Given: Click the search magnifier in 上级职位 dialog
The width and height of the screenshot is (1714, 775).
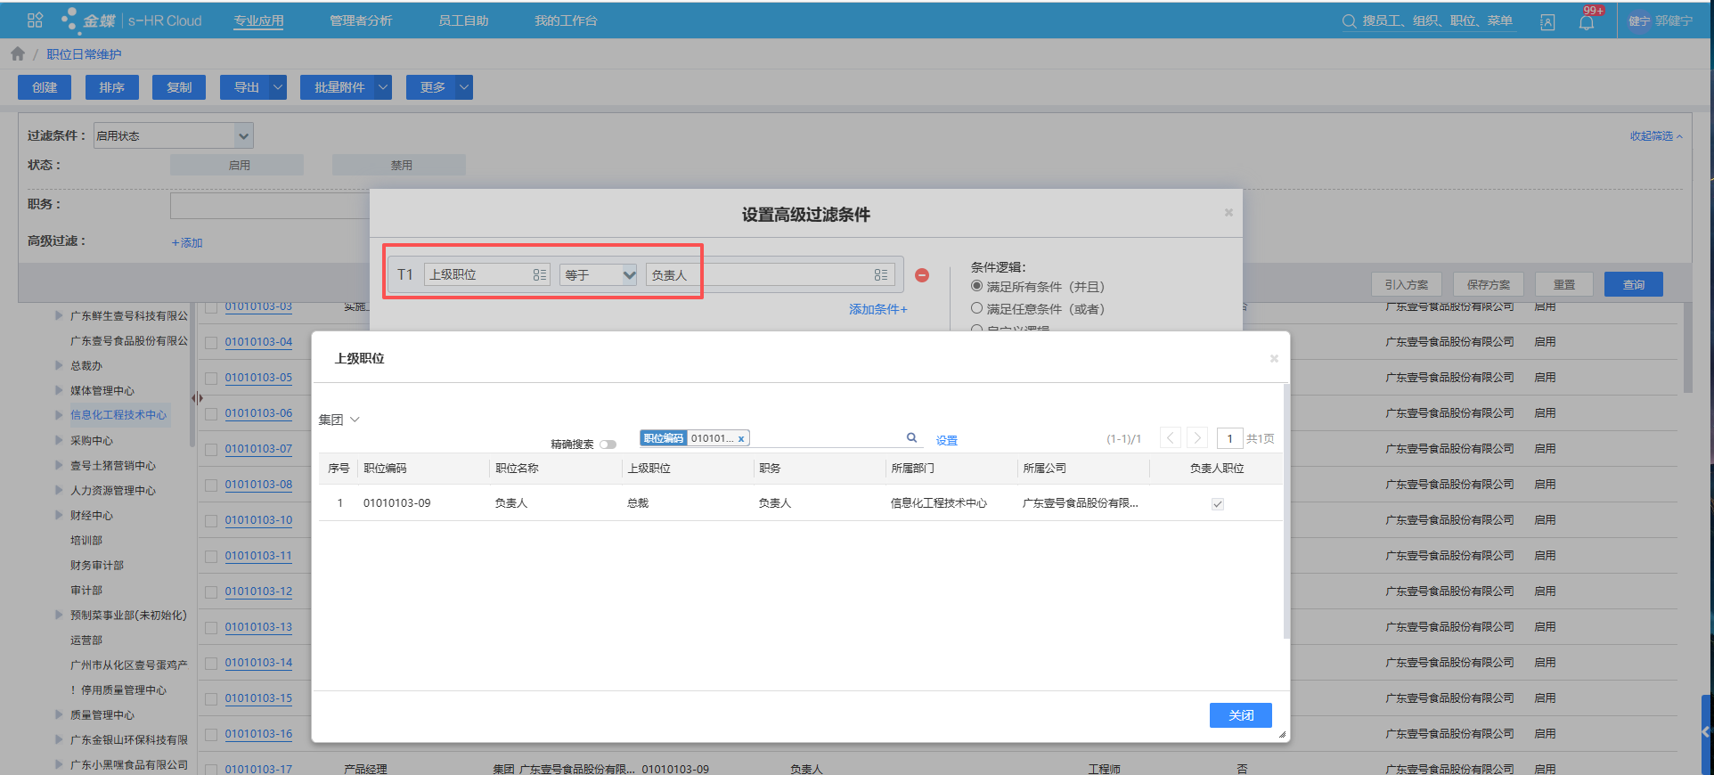Looking at the screenshot, I should pos(911,437).
